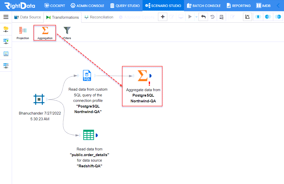Viewport: 284px width, 184px height.
Task: Open SCENARIO STUDIO in the top navigation
Action: (x=163, y=5)
